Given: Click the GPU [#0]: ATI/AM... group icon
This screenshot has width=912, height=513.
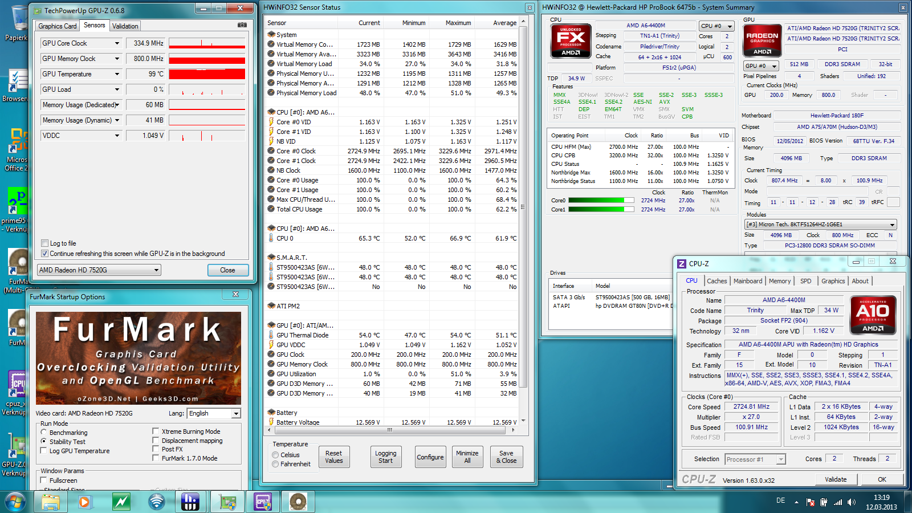Looking at the screenshot, I should click(271, 325).
